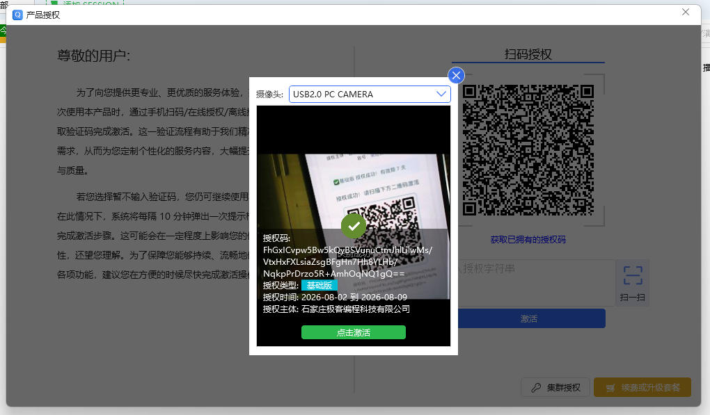Switch to the 扫码授权 tab
This screenshot has width=710, height=415.
[528, 55]
